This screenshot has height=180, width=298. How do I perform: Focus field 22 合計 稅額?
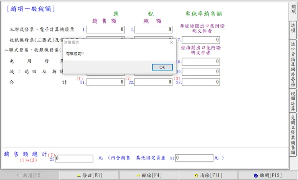[153, 82]
